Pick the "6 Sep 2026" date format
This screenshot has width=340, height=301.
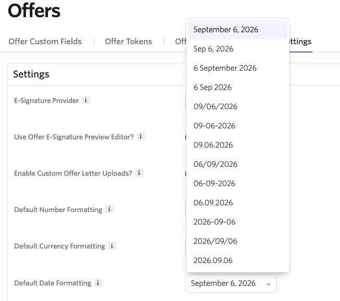point(212,87)
